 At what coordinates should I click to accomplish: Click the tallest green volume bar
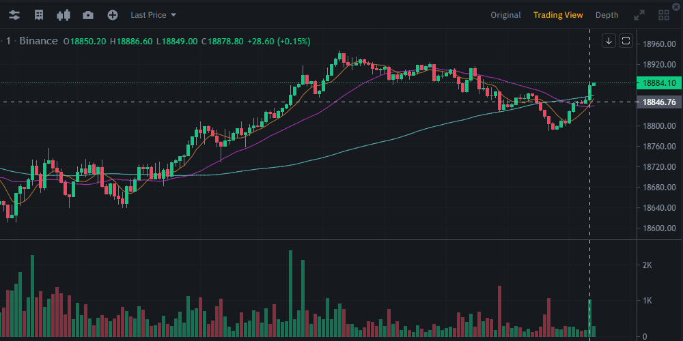click(x=290, y=293)
